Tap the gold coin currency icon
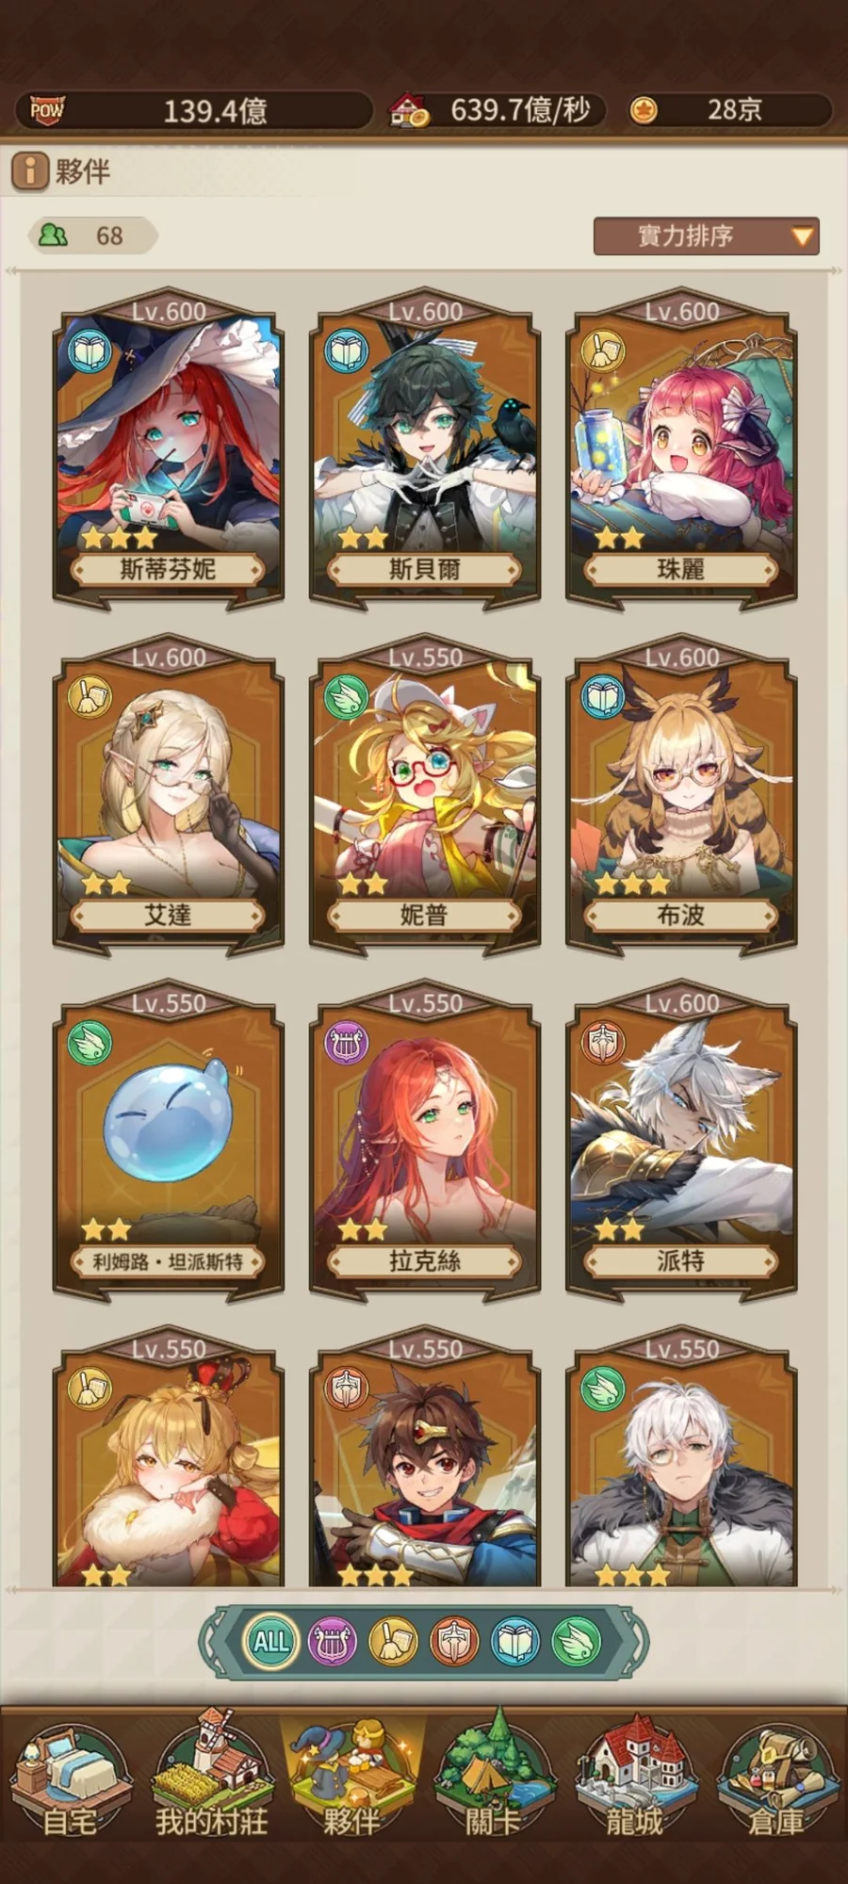This screenshot has width=848, height=1884. [644, 110]
